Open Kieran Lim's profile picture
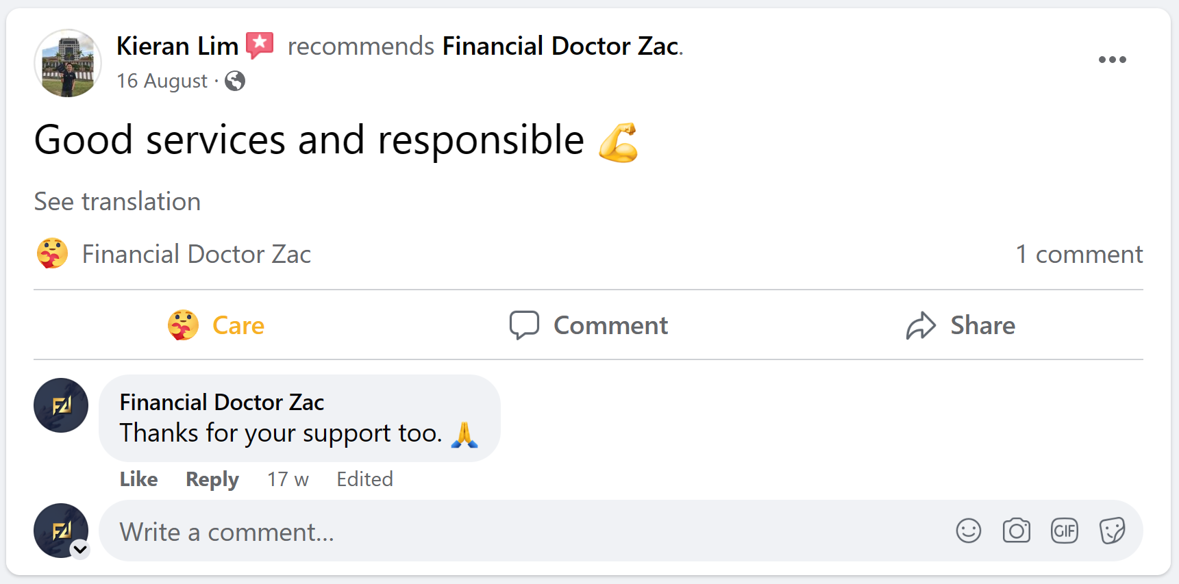The image size is (1179, 584). tap(68, 63)
